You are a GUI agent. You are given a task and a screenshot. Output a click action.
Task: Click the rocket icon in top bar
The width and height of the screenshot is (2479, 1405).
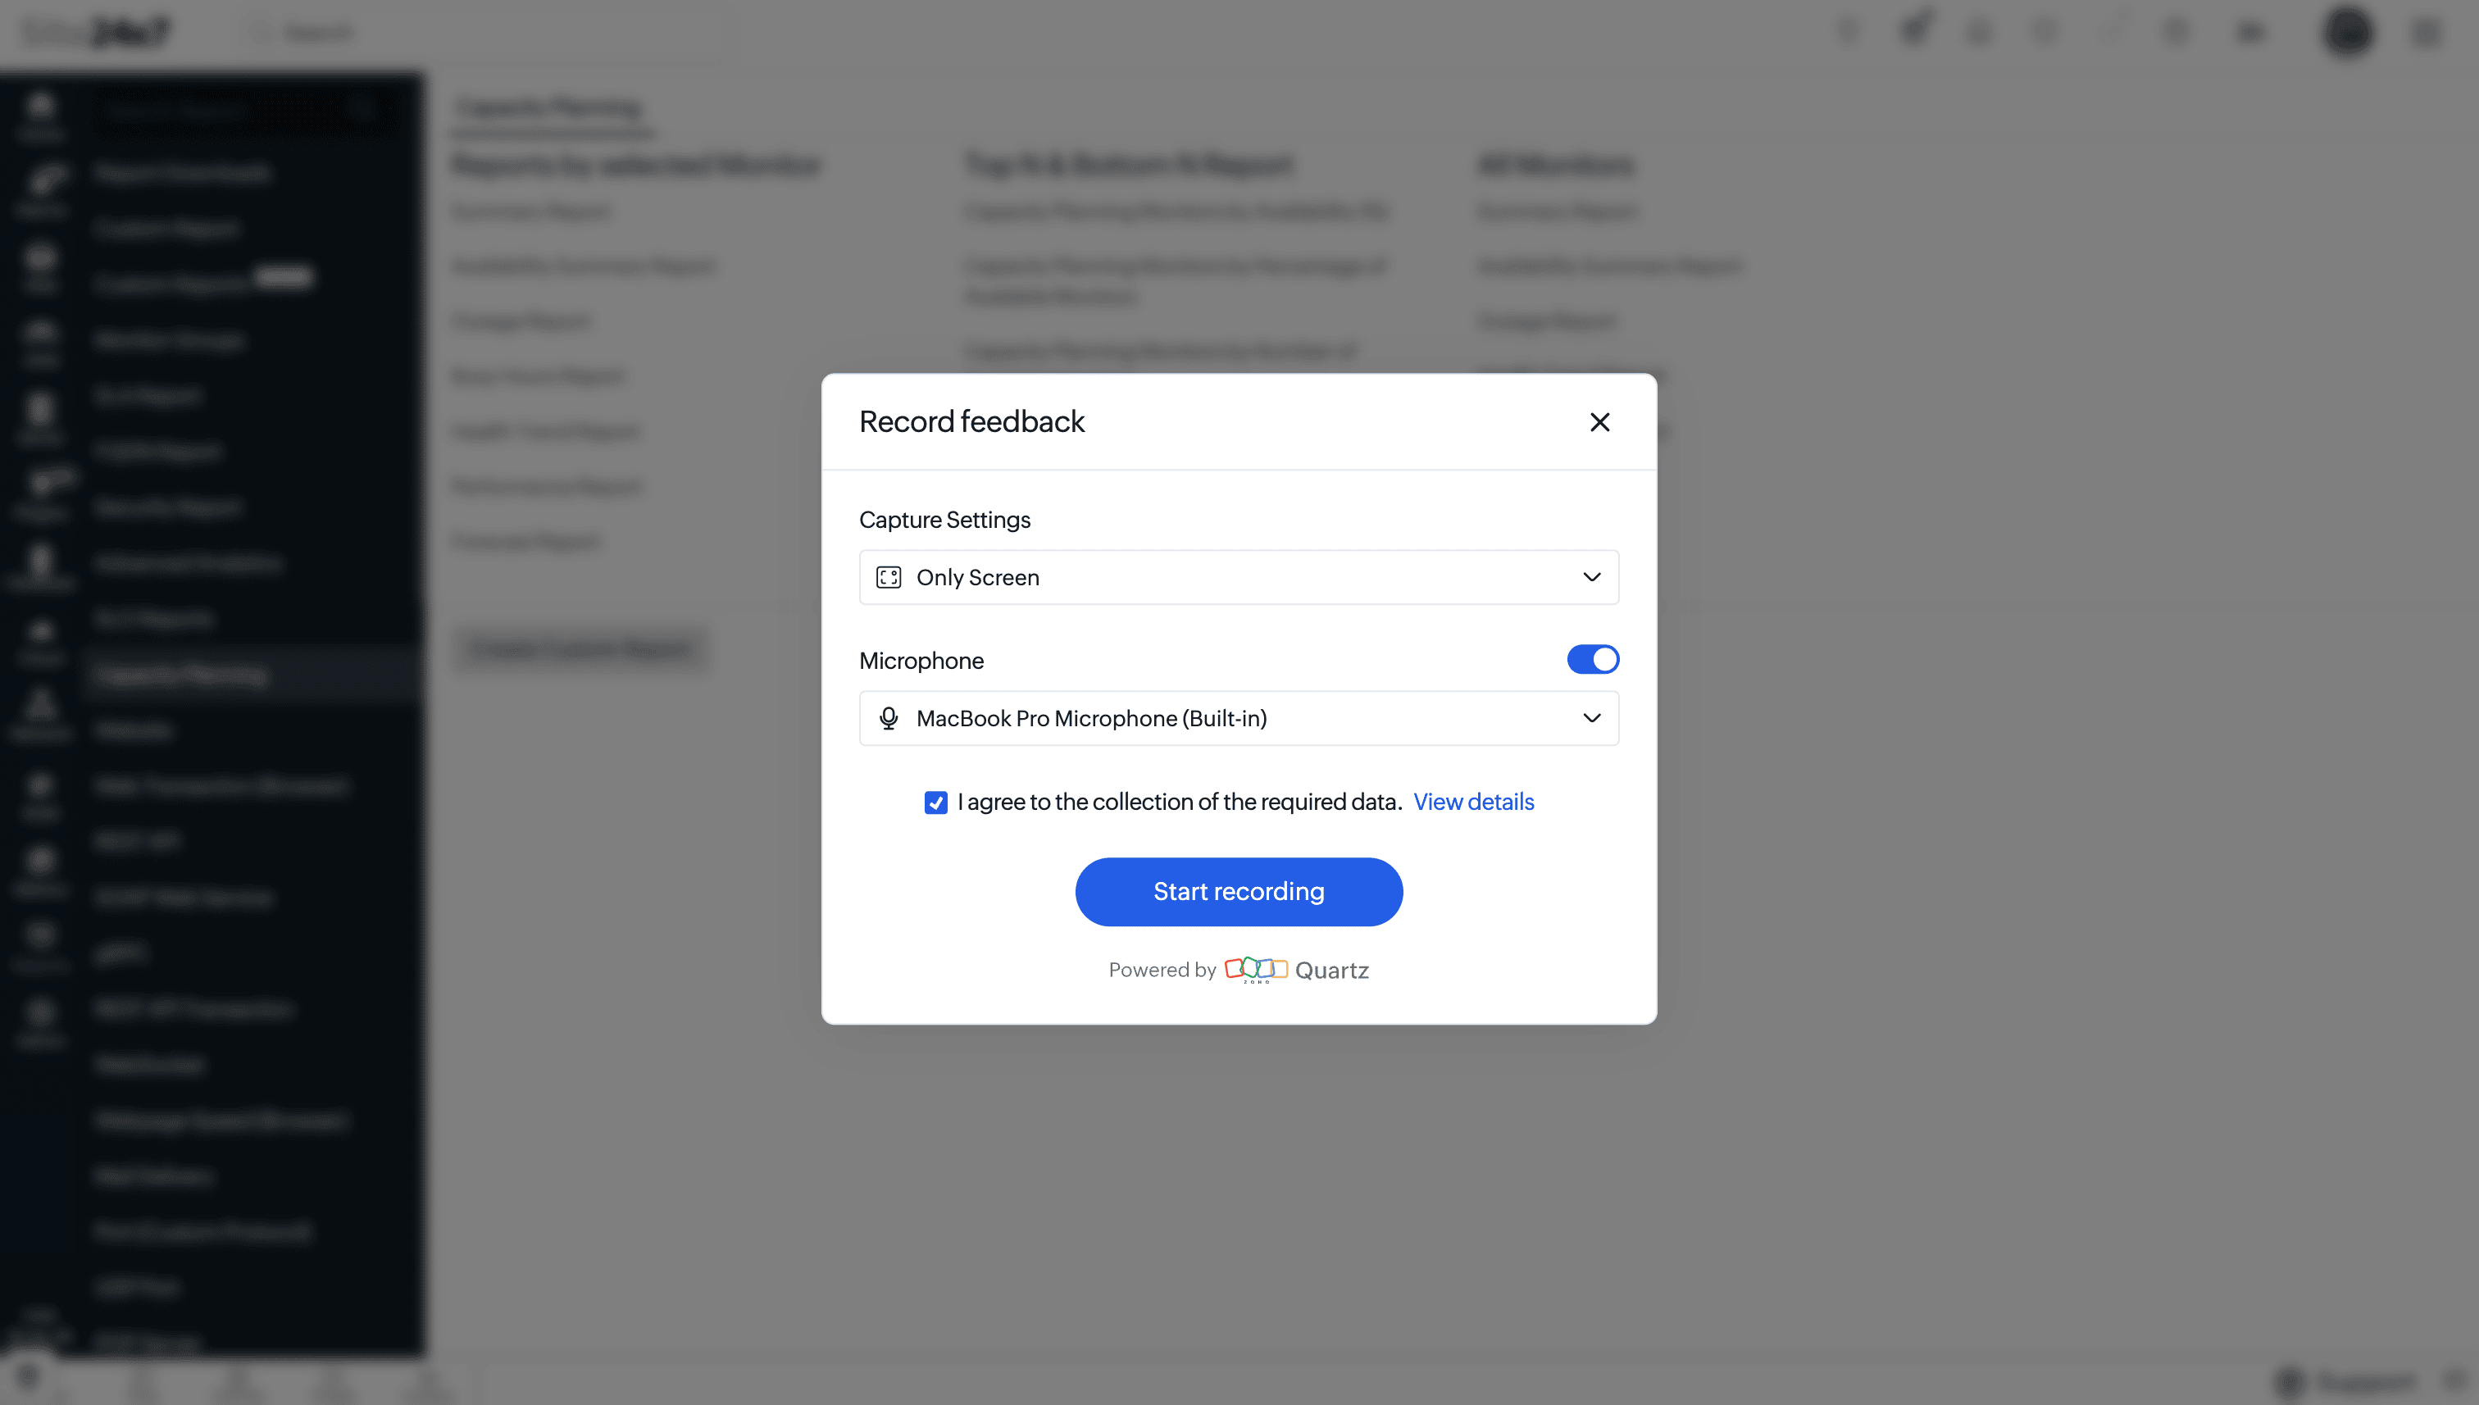pos(1914,29)
